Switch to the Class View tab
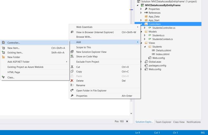 (179, 122)
